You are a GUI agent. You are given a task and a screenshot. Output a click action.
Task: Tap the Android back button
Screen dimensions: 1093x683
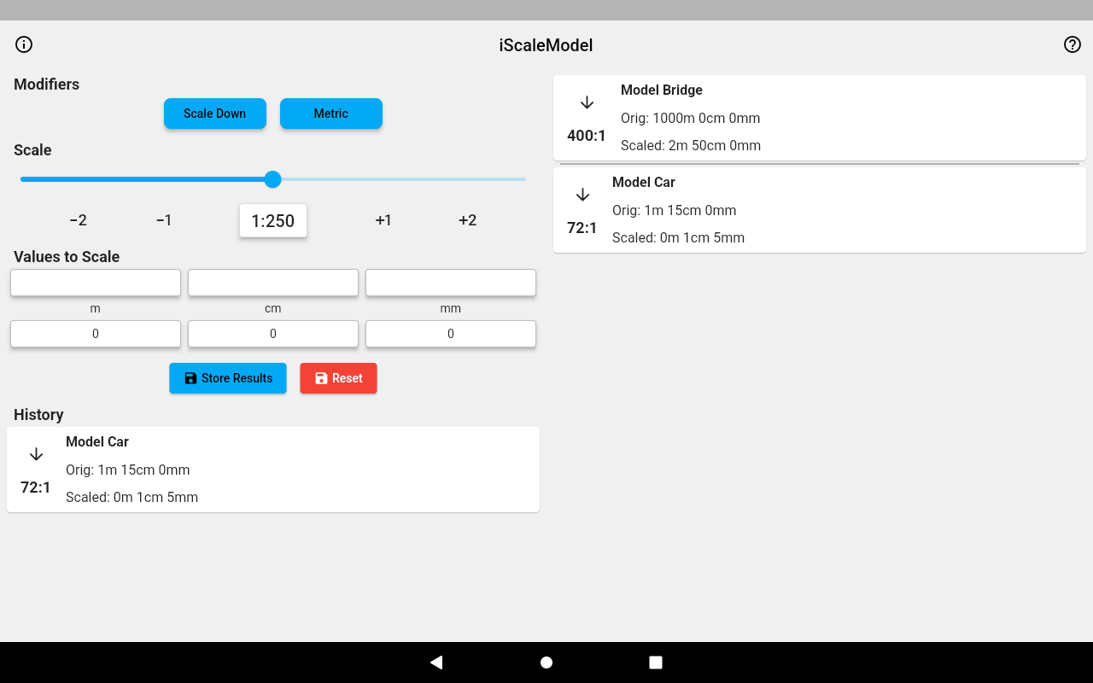(x=436, y=663)
